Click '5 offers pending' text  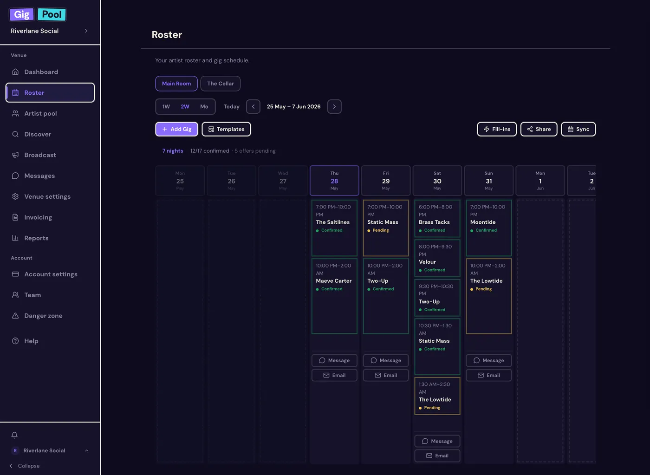(x=255, y=151)
